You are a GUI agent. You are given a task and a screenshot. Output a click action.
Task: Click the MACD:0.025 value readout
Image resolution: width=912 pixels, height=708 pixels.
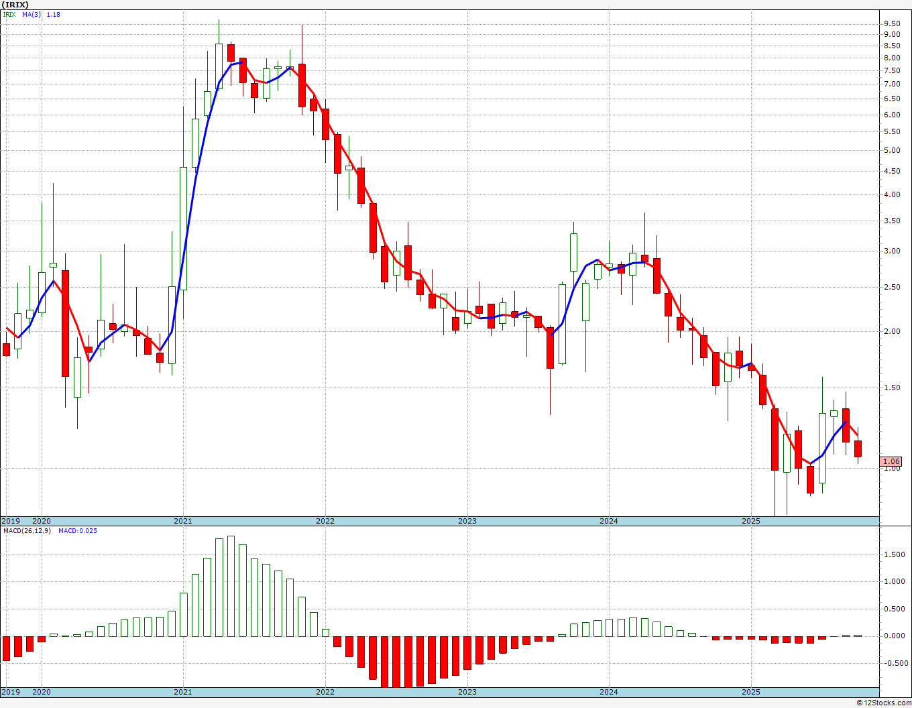pos(77,531)
